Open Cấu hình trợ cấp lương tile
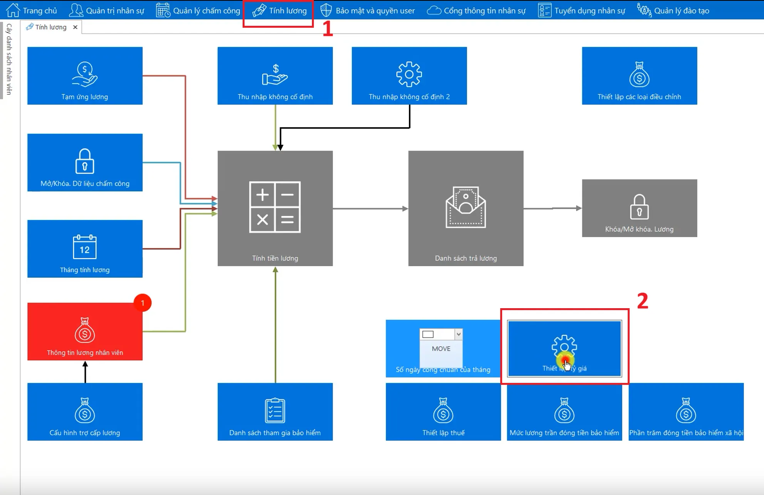 [x=85, y=411]
